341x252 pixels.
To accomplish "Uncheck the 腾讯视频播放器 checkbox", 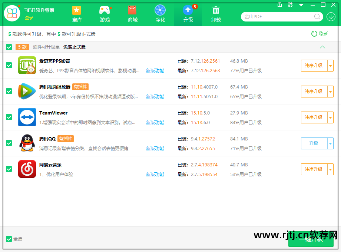I will (x=9, y=91).
